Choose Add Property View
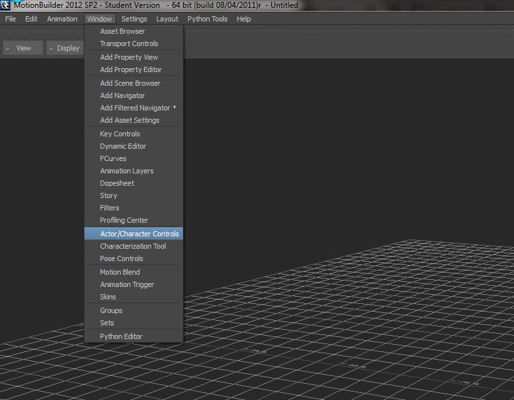 pyautogui.click(x=134, y=57)
